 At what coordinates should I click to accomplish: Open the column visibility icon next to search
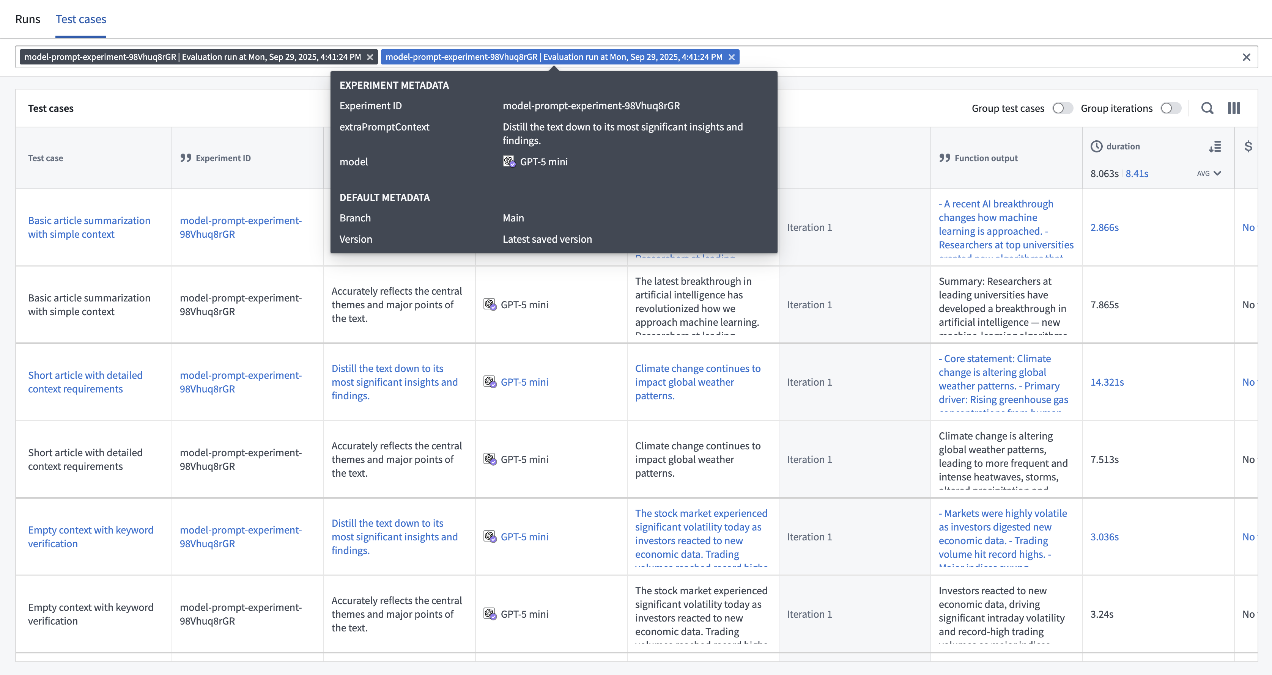coord(1234,108)
